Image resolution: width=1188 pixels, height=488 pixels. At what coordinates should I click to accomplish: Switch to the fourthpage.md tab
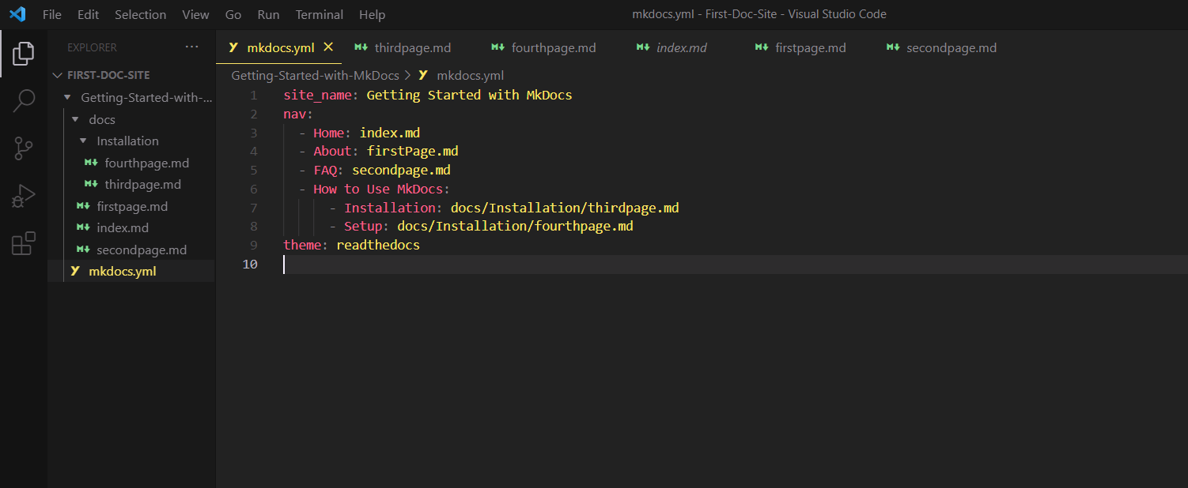click(552, 47)
